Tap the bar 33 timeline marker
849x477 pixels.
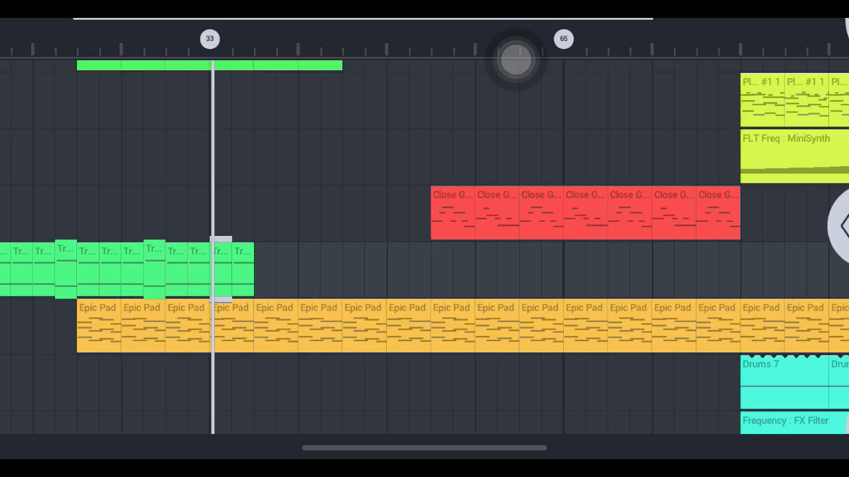click(210, 38)
